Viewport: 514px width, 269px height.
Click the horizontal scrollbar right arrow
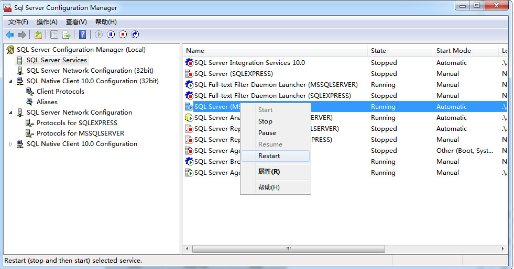(503, 249)
